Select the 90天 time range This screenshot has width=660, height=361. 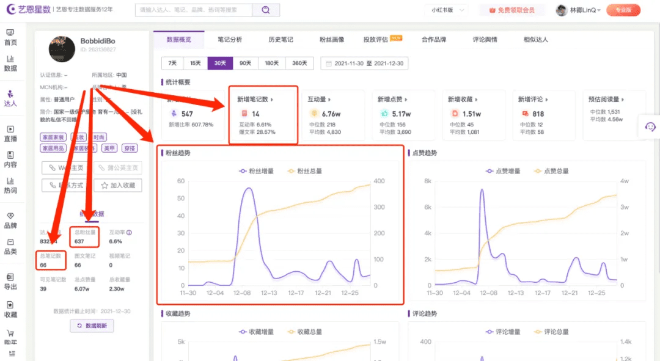[246, 63]
